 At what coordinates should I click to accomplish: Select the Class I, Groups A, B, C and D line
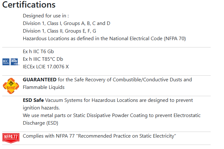point(67,23)
